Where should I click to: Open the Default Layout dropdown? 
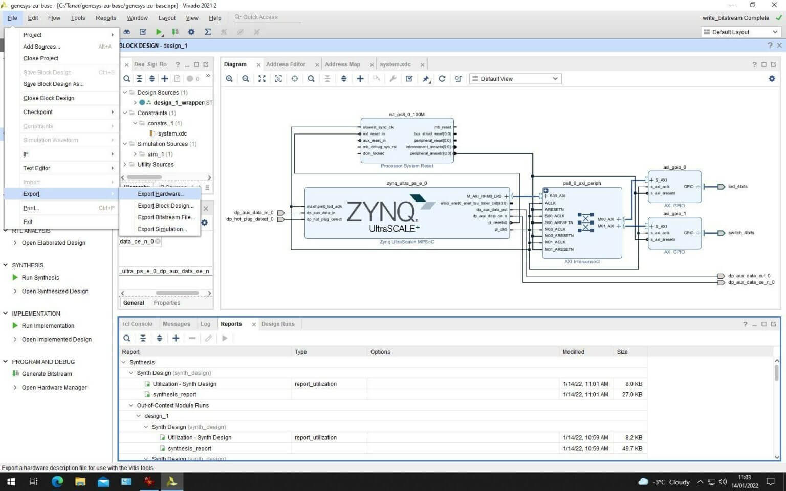coord(739,32)
